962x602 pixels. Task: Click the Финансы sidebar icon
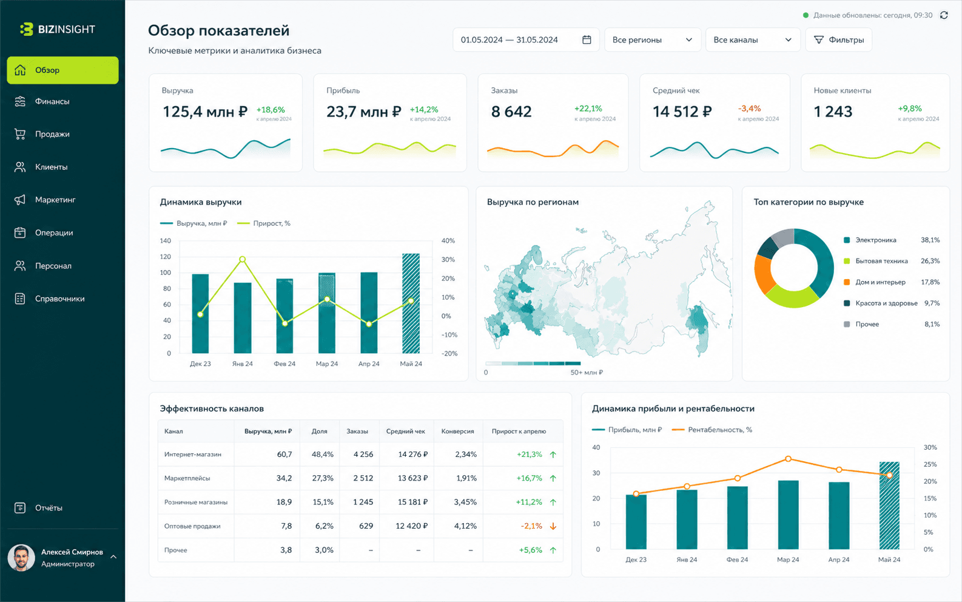pos(20,101)
